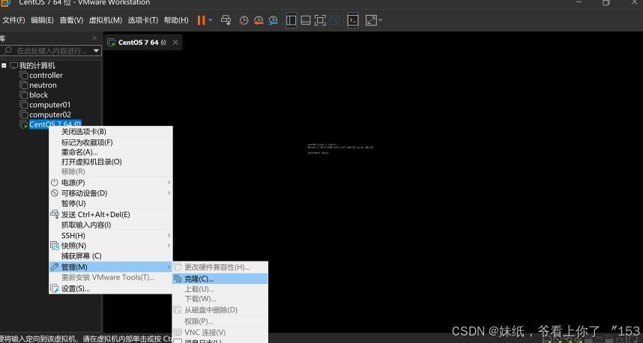This screenshot has height=343, width=643.
Task: Choose 关闭选项卡(B) from context menu
Action: 111,132
